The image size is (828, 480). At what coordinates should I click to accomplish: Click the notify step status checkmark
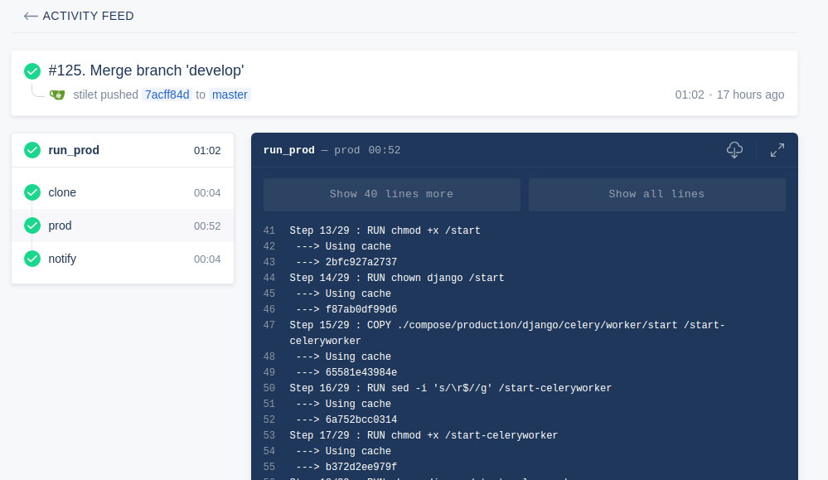coord(32,259)
